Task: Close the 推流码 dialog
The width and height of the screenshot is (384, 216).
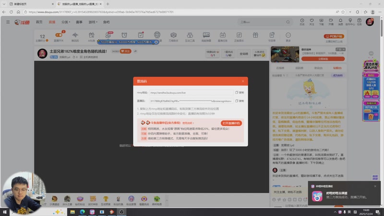Action: (x=243, y=81)
